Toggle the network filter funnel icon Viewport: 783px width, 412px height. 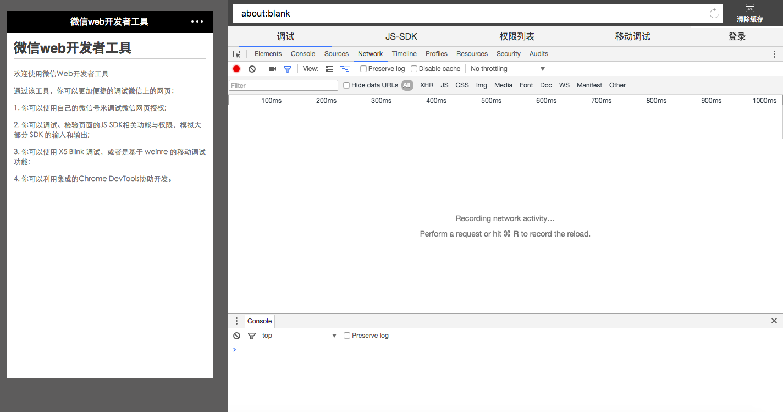click(x=287, y=69)
